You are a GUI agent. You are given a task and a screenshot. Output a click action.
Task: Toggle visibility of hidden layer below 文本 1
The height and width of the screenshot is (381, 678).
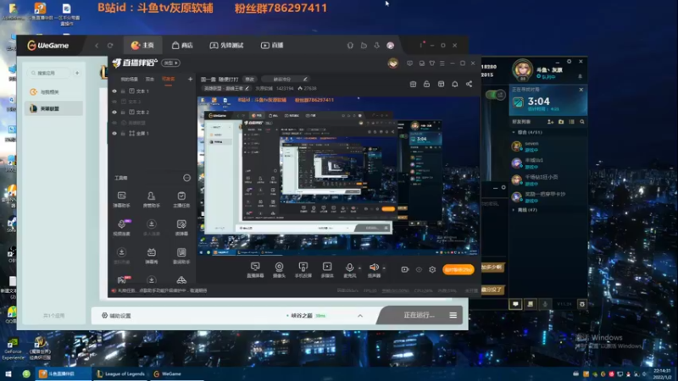click(x=114, y=102)
